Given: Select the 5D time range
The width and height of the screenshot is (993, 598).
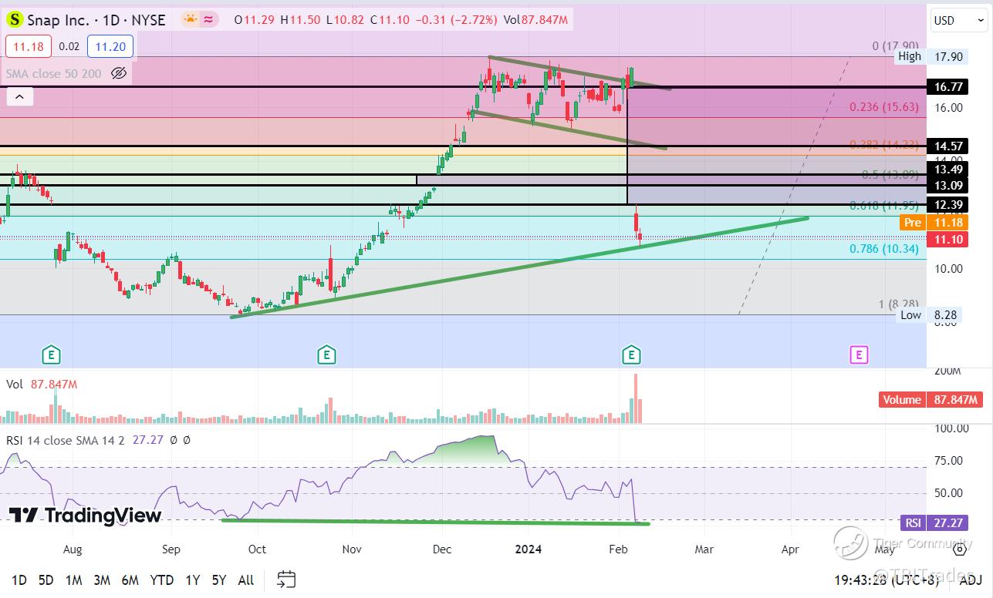Looking at the screenshot, I should (x=46, y=580).
